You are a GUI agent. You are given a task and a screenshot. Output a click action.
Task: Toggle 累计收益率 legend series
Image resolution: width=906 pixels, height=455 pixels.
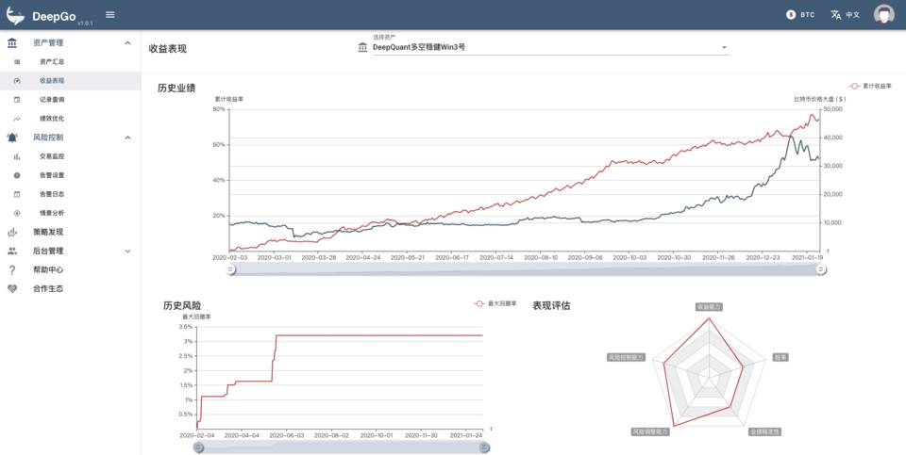click(870, 86)
